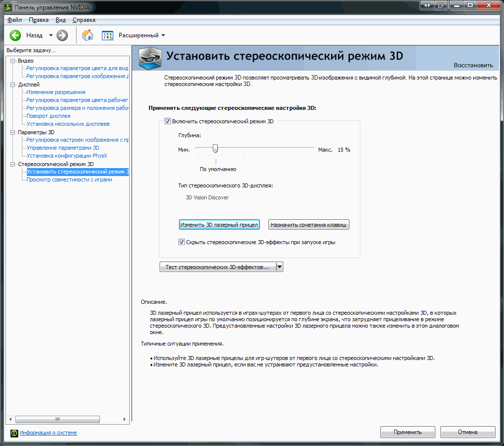Screen dimensions: 504x446
Task: Click the 3D glasses header icon
Action: (150, 58)
